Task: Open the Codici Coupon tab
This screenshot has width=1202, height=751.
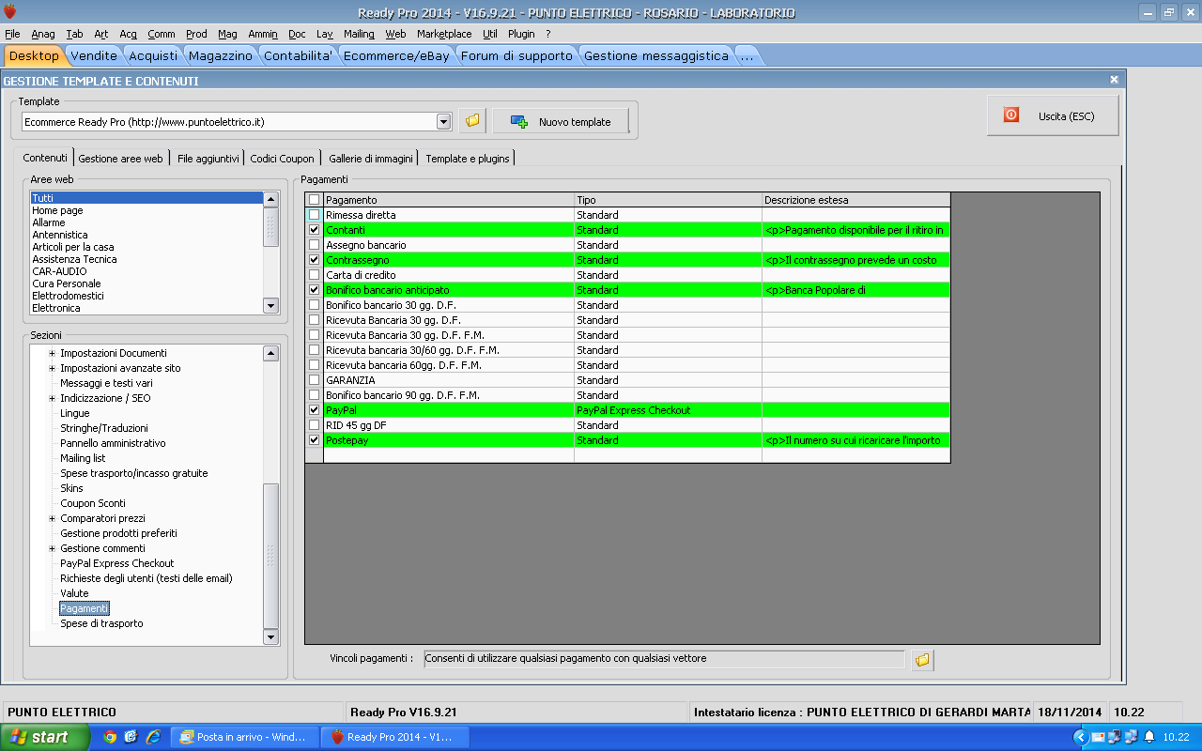Action: click(283, 159)
